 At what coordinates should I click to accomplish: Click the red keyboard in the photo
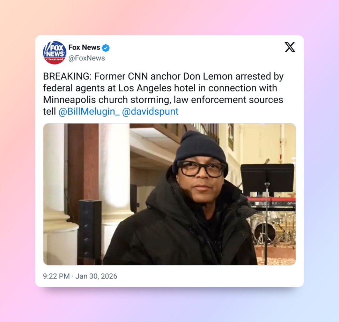pos(272,204)
